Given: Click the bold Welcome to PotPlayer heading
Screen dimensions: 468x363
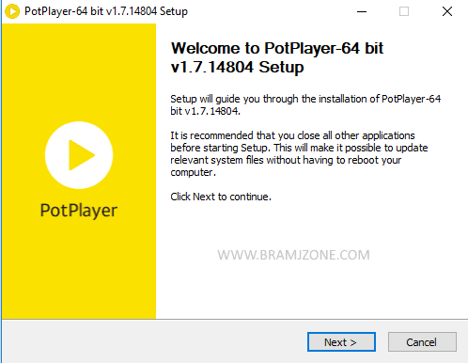Looking at the screenshot, I should [x=277, y=57].
